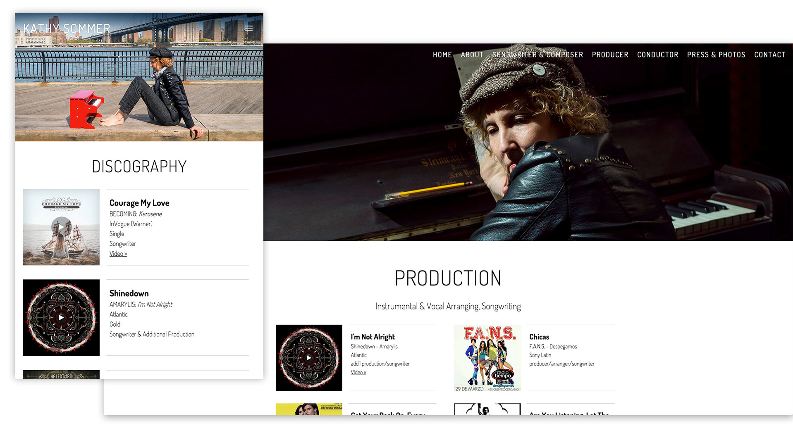The width and height of the screenshot is (793, 428).
Task: Click the Chicas track title
Action: pos(539,337)
